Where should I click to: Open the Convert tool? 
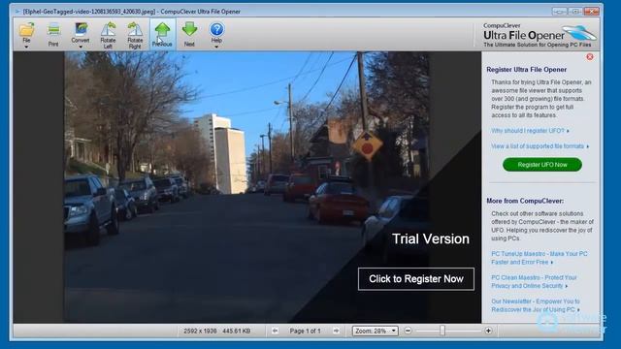[x=81, y=32]
